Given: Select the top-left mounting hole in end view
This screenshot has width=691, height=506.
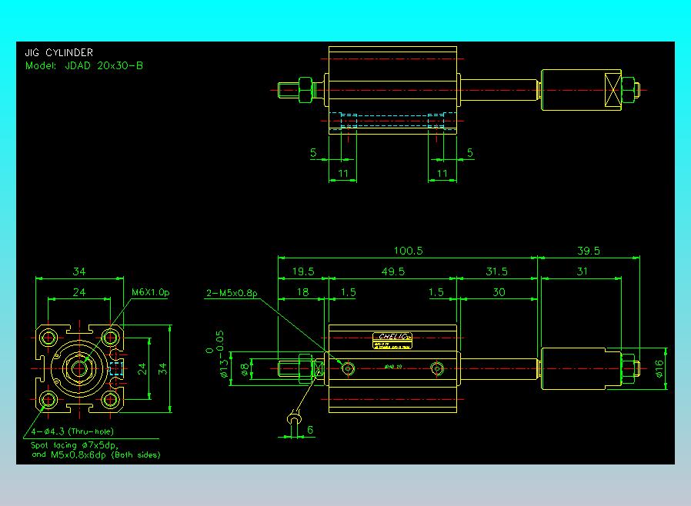Looking at the screenshot, I should click(x=48, y=338).
